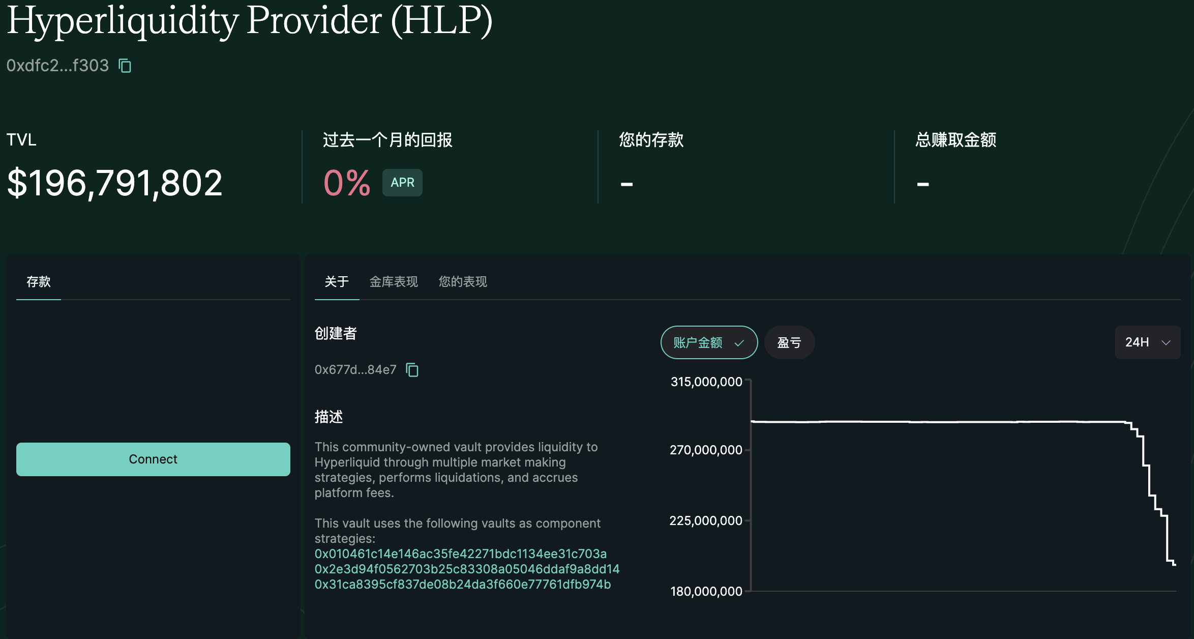
Task: Click the chevron next to 24H
Action: click(1166, 343)
